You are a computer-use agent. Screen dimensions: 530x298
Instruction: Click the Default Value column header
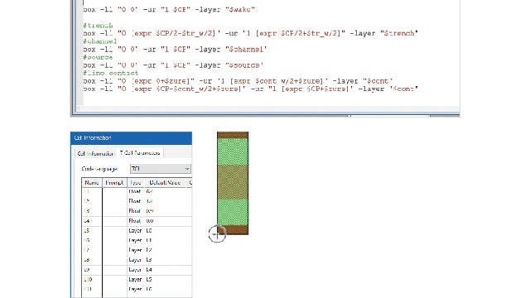tap(165, 183)
